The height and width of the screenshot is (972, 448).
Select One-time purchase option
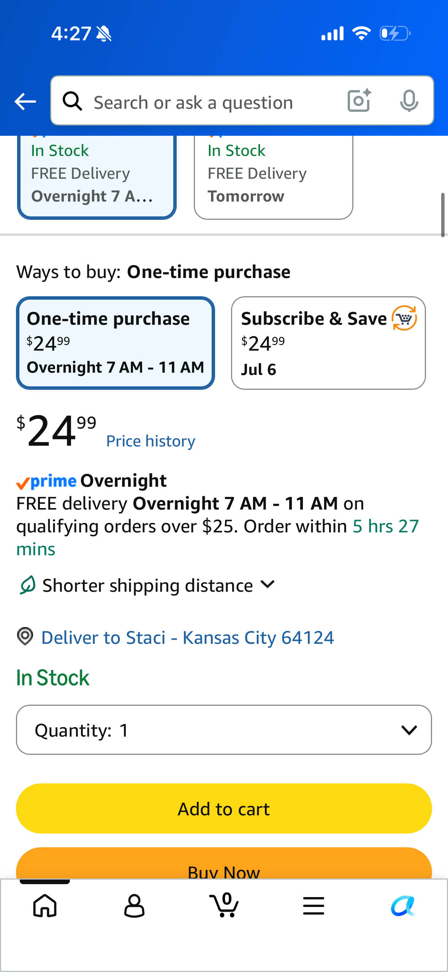[116, 343]
